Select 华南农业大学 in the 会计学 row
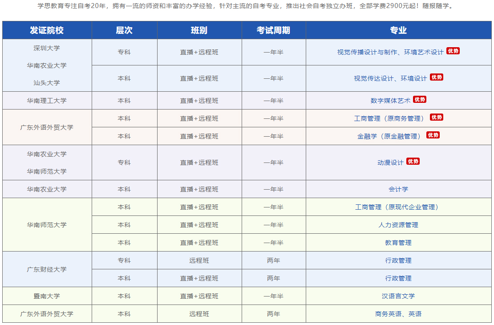The image size is (494, 325). (47, 190)
